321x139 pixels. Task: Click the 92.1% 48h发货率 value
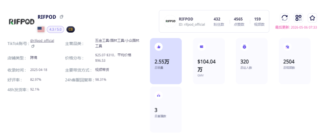click(x=35, y=89)
